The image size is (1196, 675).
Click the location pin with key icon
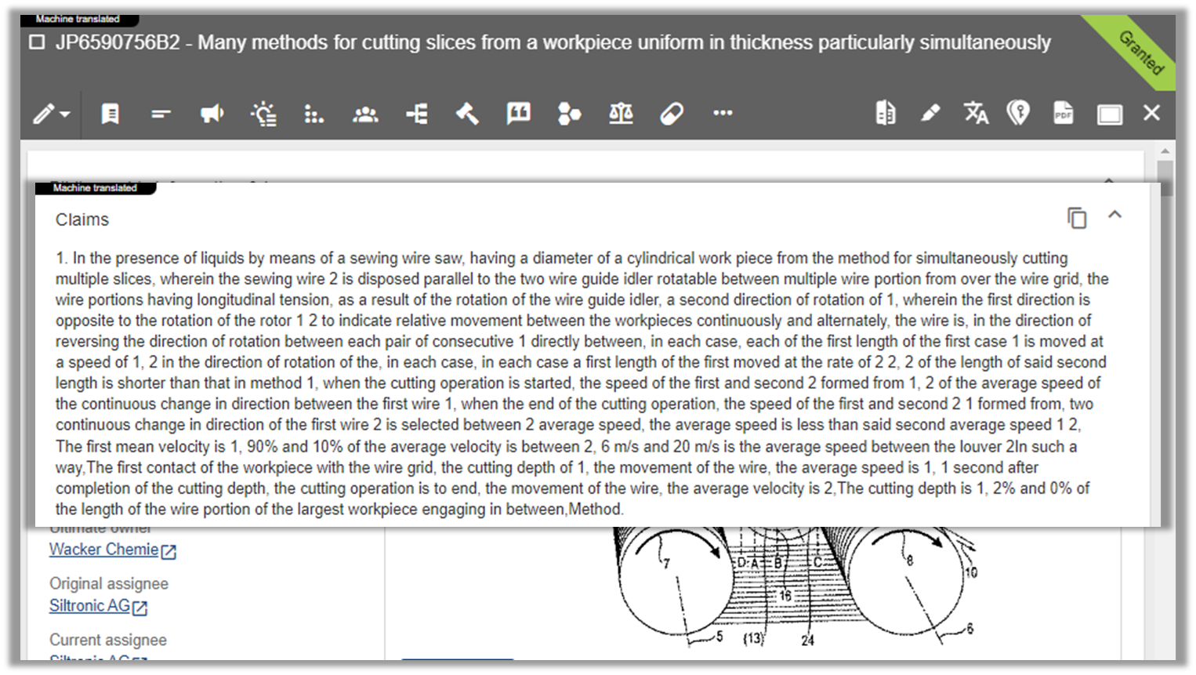tap(1020, 114)
